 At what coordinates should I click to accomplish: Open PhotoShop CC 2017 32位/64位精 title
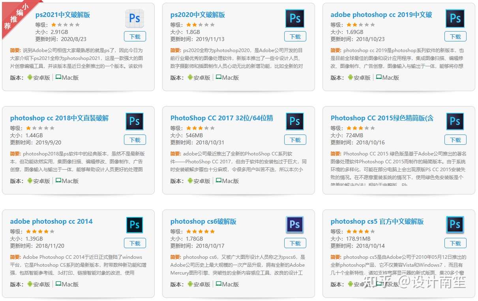pyautogui.click(x=221, y=118)
